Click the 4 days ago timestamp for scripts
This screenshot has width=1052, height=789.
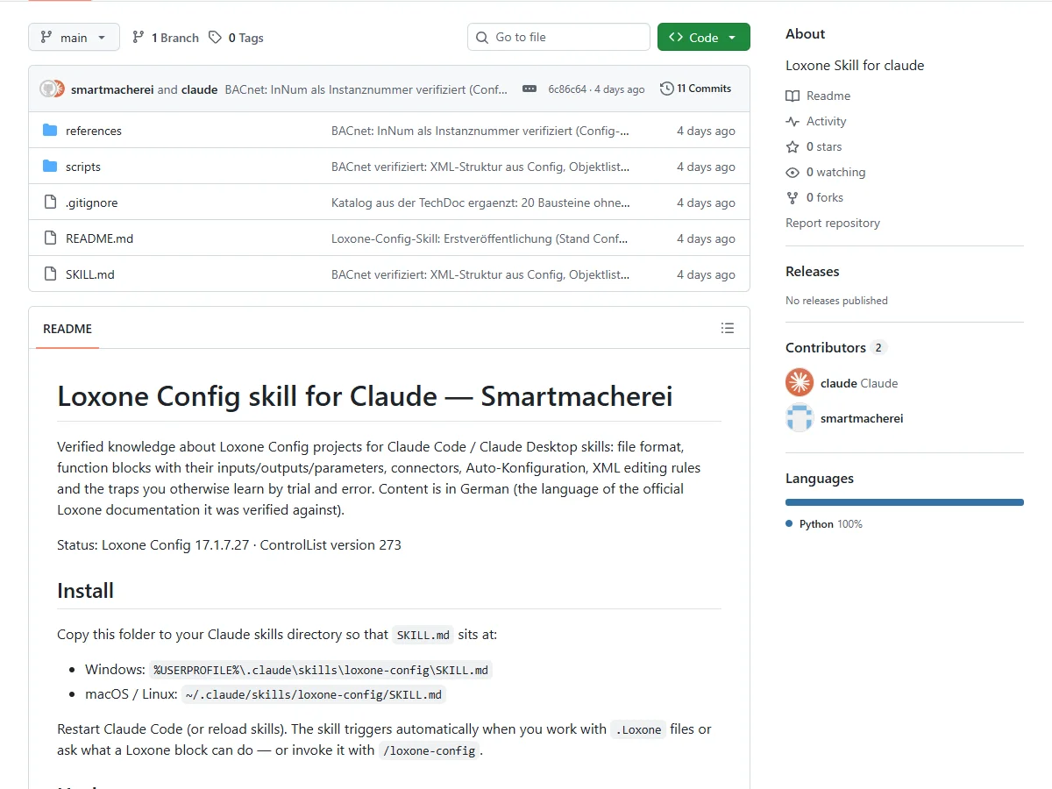tap(706, 167)
